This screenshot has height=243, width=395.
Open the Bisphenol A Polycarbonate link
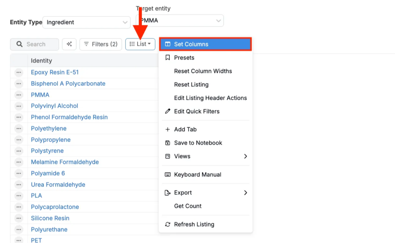point(68,84)
